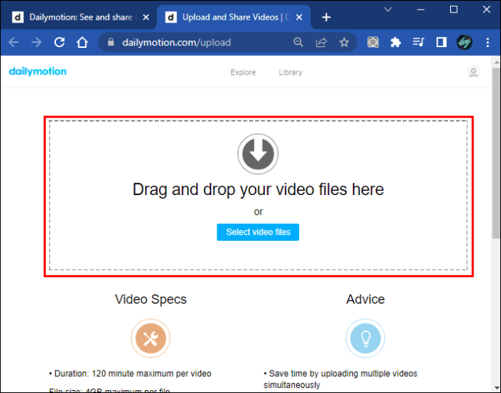501x393 pixels.
Task: Share this page using the share icon
Action: coord(321,42)
